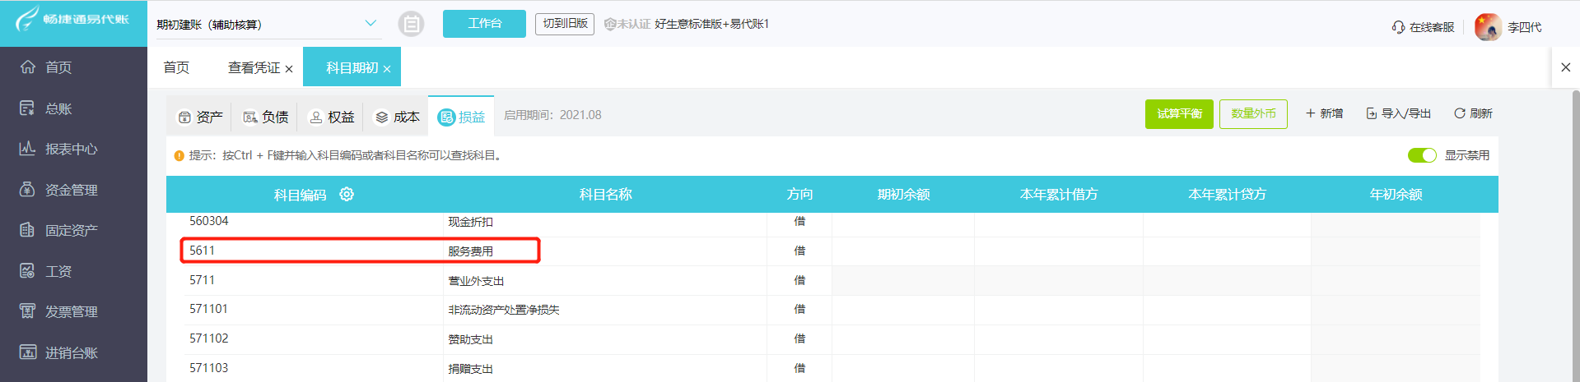Screen dimensions: 1580x382
Task: Click subject name 服务费用
Action: pyautogui.click(x=471, y=251)
